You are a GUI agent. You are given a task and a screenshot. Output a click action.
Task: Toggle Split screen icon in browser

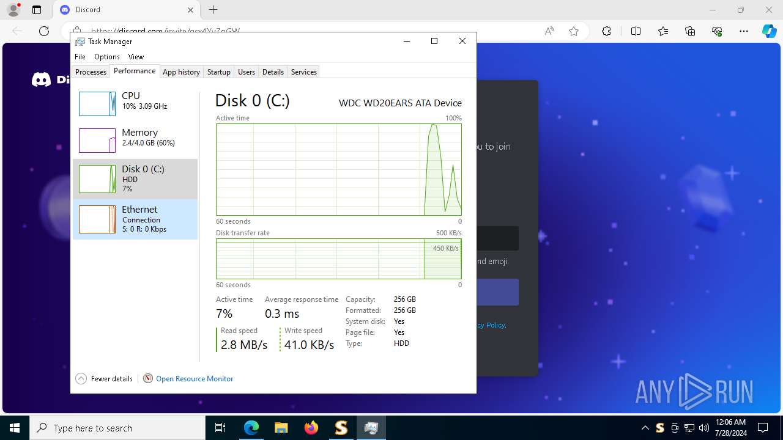pyautogui.click(x=636, y=31)
